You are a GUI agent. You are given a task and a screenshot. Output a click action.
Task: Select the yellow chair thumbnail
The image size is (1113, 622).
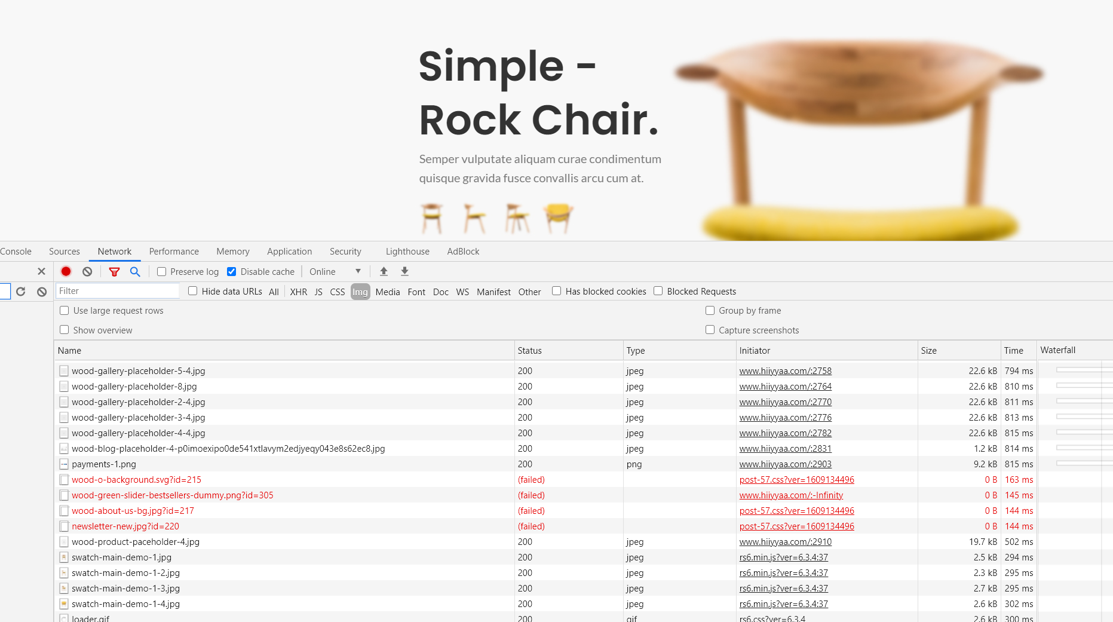point(559,218)
